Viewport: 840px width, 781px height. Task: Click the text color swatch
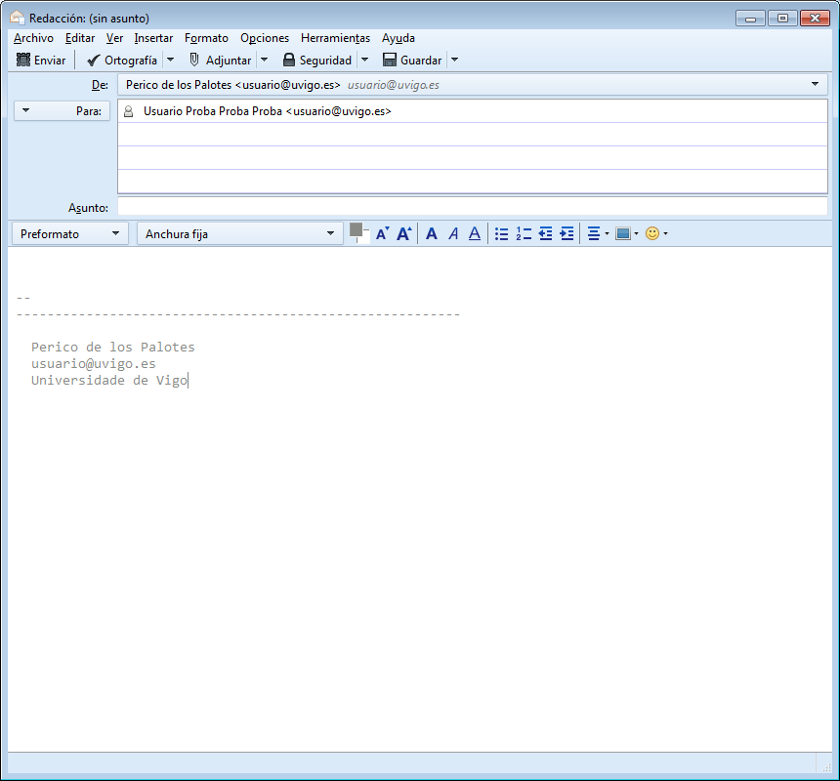point(357,230)
